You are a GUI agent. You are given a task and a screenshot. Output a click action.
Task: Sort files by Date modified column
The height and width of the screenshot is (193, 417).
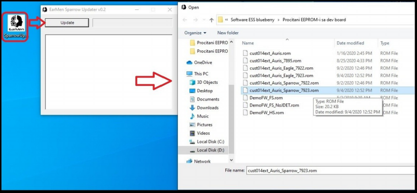coord(350,43)
